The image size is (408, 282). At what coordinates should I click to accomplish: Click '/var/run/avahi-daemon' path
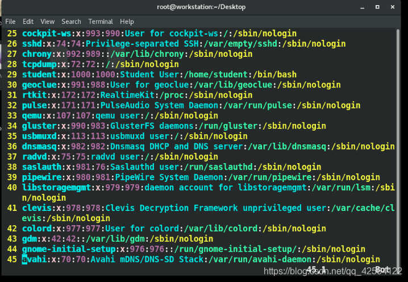(260, 259)
